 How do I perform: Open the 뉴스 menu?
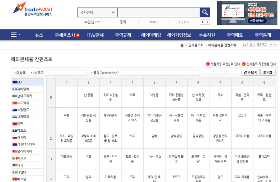pos(39,35)
